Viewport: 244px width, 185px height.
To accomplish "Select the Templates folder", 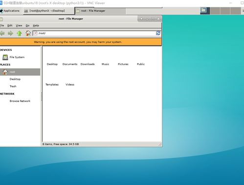I will [52, 85].
